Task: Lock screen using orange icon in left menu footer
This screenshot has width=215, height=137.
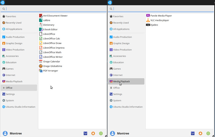Action: (x=93, y=133)
